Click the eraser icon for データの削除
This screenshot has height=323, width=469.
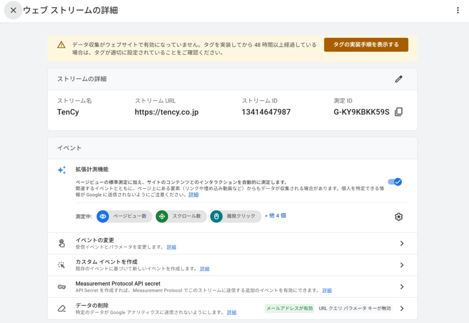pos(61,308)
